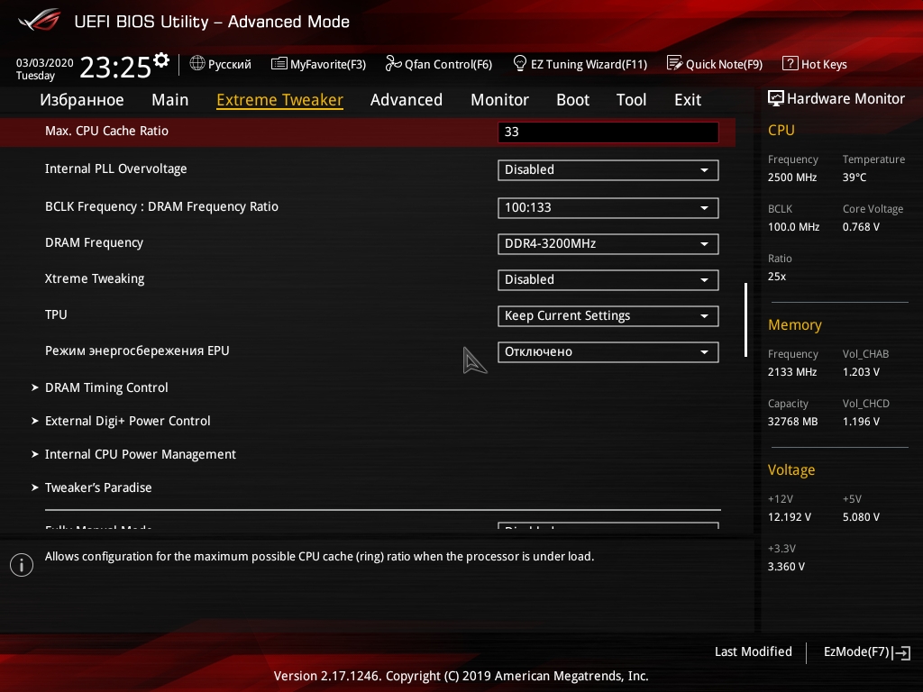The width and height of the screenshot is (923, 692).
Task: Select the Xtreme Tweaking label
Action: click(x=95, y=279)
